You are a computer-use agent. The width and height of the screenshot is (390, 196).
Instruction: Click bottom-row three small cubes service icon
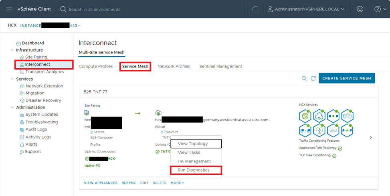click(x=347, y=131)
